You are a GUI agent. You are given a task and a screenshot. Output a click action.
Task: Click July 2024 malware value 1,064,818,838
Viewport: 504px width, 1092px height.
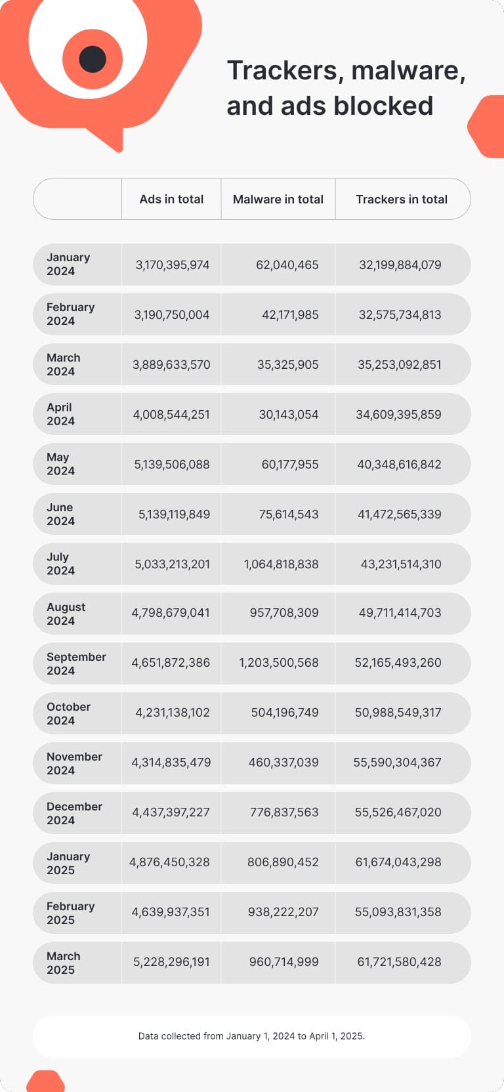pos(281,564)
